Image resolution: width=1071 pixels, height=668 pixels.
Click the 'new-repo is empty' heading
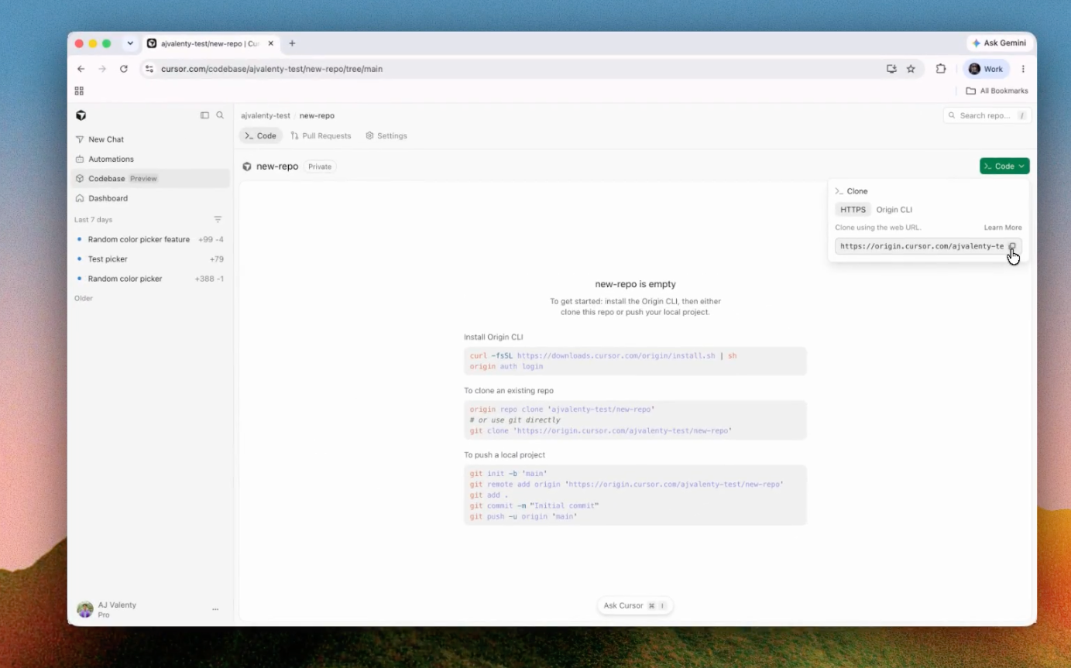[635, 284]
